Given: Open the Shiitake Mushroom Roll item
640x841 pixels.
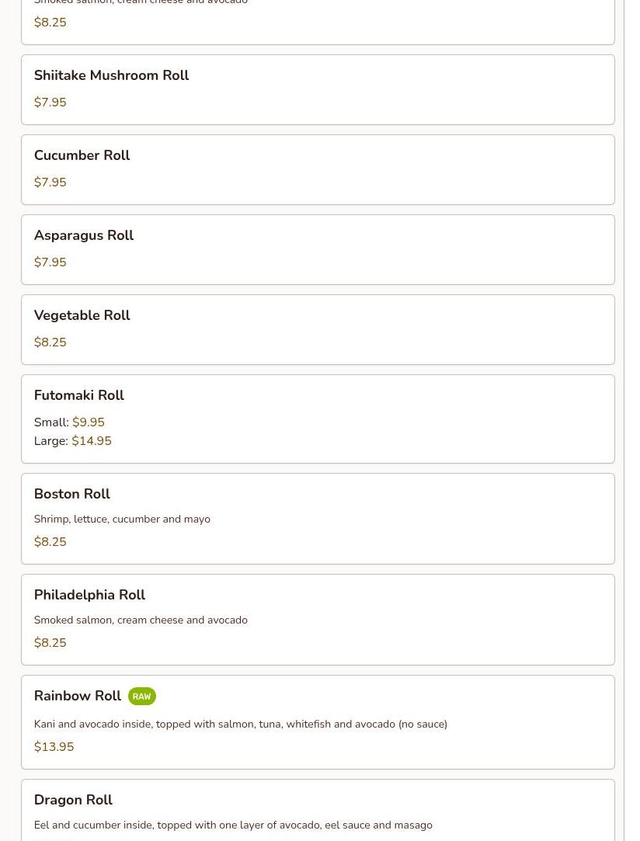Looking at the screenshot, I should click(x=318, y=89).
